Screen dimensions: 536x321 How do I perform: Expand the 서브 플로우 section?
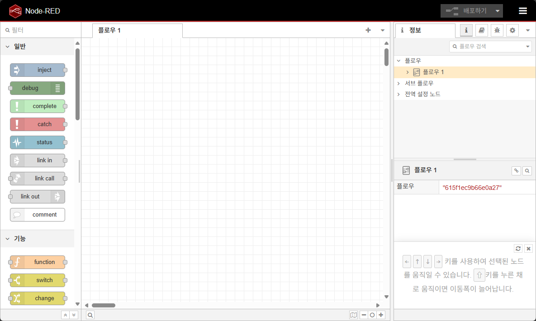(x=398, y=83)
